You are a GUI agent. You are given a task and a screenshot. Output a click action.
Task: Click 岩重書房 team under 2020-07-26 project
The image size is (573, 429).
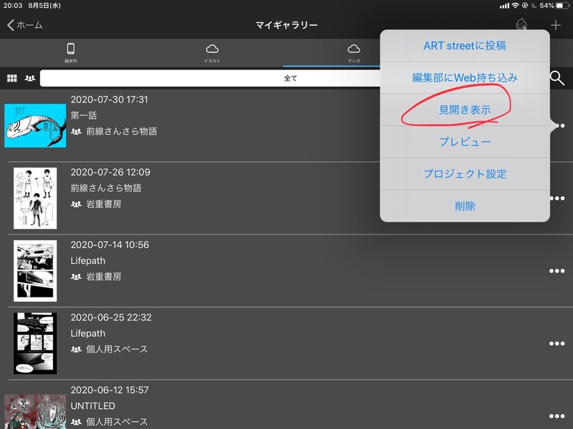click(104, 204)
